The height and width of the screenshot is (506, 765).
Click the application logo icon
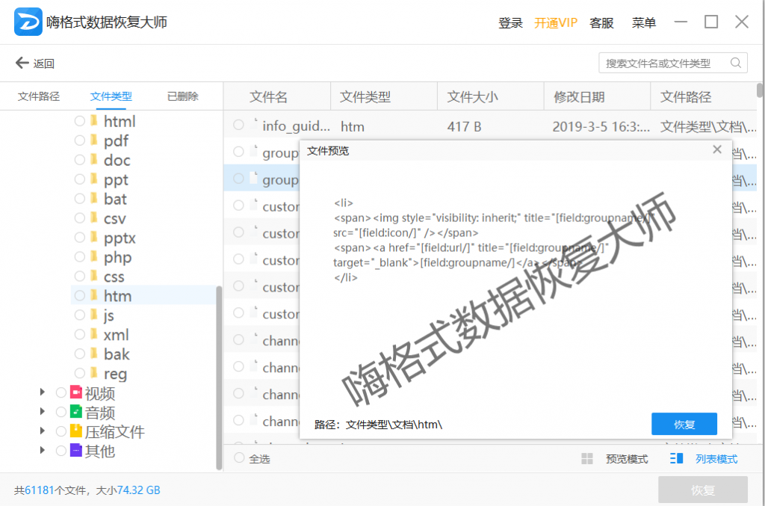28,22
